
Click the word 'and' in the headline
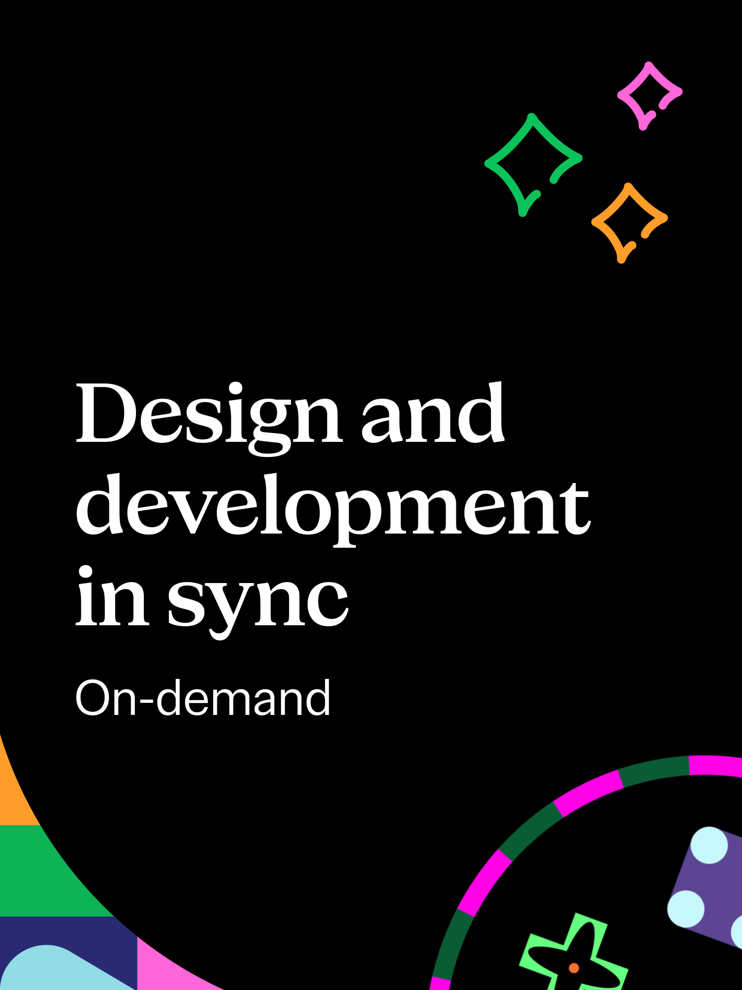coord(432,414)
